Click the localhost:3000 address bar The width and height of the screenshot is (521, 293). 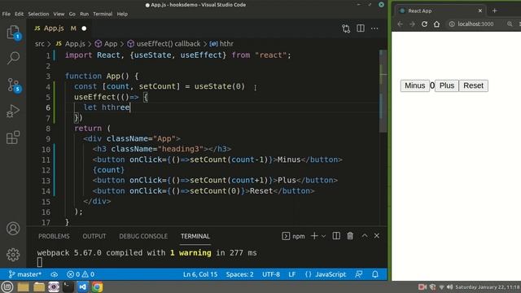click(475, 24)
